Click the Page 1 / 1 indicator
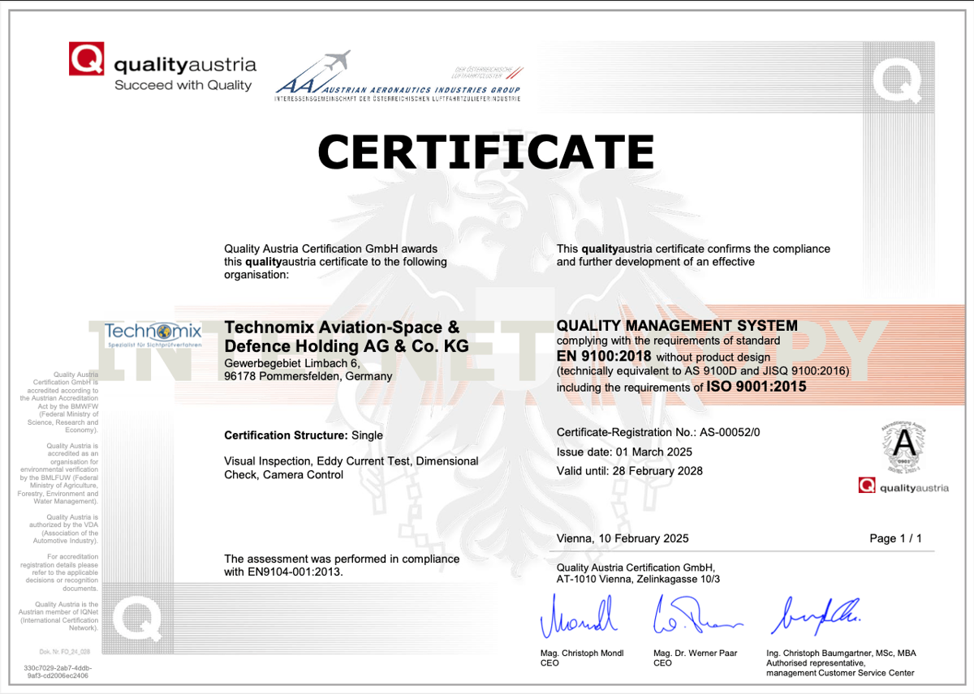Viewport: 974px width, 694px height. click(895, 538)
